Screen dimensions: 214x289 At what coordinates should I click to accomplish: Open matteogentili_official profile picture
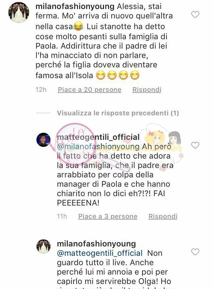coord(43,140)
